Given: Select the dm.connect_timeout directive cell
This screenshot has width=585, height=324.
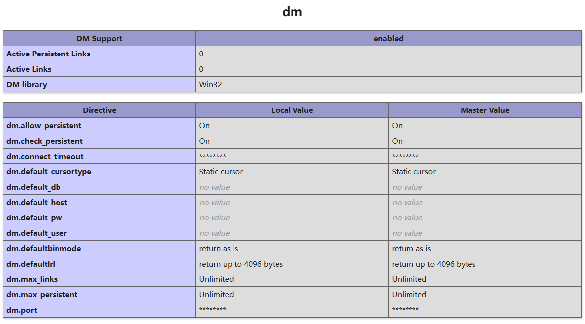Looking at the screenshot, I should [99, 156].
